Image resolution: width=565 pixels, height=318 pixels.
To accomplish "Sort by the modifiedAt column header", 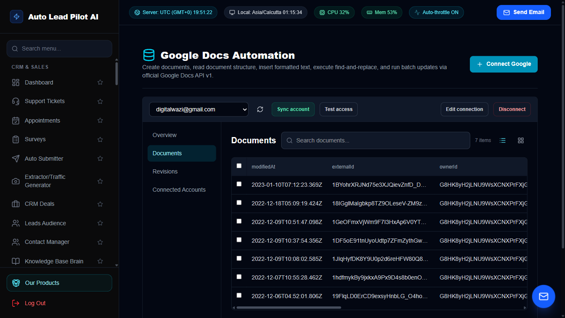I will click(x=263, y=167).
